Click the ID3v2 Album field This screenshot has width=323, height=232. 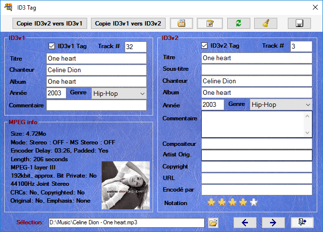click(x=257, y=93)
